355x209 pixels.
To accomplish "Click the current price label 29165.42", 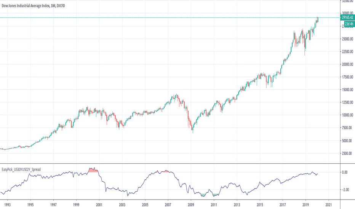I will coord(347,17).
